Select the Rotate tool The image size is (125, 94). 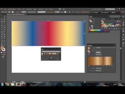[x=2, y=30]
